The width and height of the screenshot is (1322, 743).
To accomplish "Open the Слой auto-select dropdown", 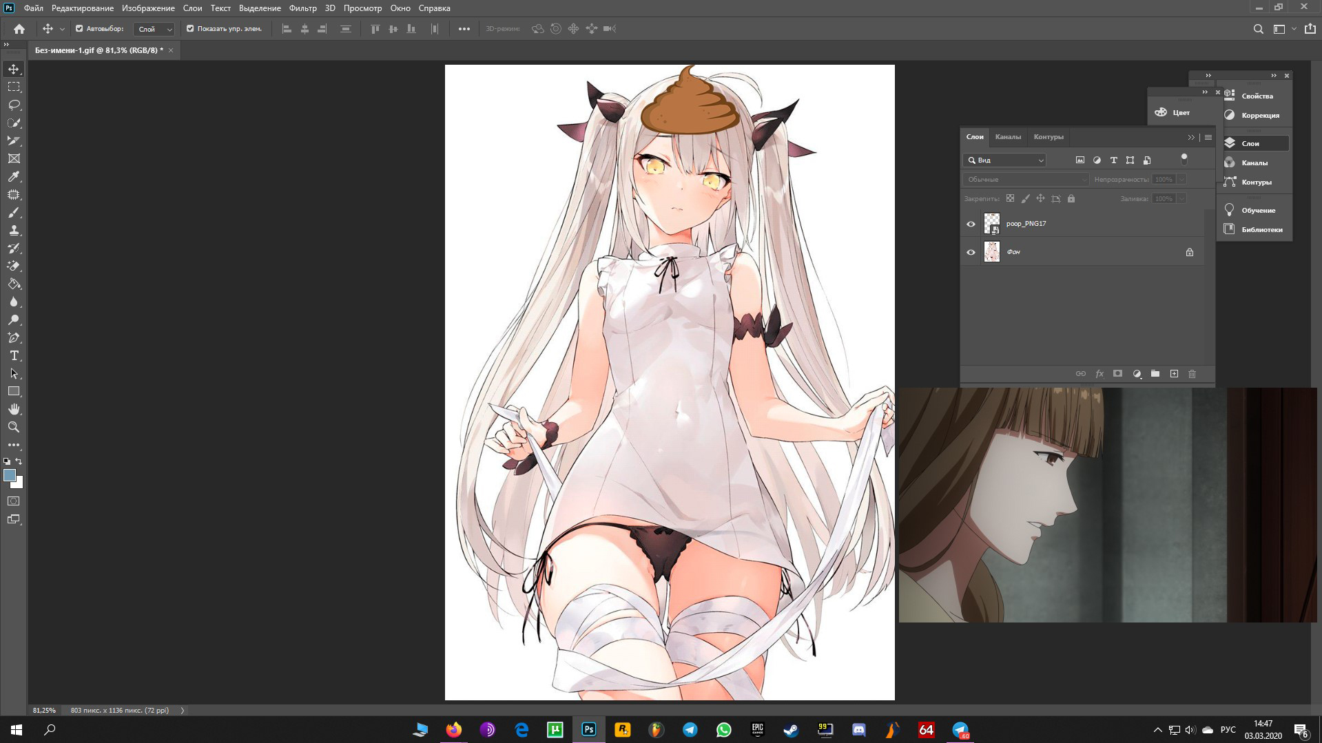I will (154, 29).
